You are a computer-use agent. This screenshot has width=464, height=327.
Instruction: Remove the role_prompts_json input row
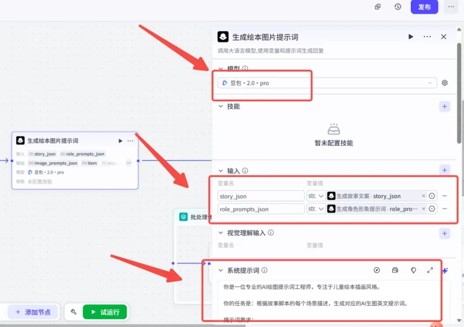pyautogui.click(x=445, y=209)
